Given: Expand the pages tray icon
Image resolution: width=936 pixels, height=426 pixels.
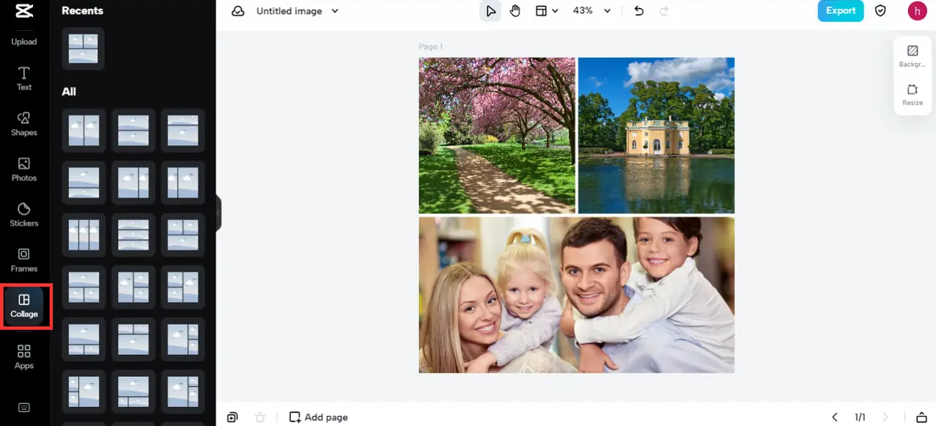Looking at the screenshot, I should click(x=921, y=416).
